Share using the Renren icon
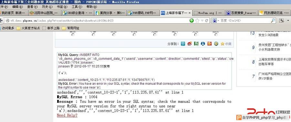 pyautogui.click(x=203, y=44)
